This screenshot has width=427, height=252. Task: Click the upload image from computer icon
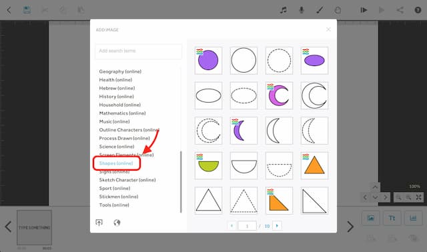[99, 223]
